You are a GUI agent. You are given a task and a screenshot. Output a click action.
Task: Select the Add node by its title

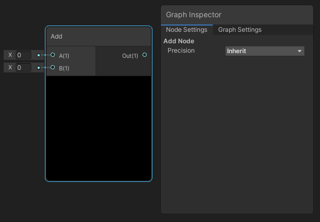click(x=56, y=36)
